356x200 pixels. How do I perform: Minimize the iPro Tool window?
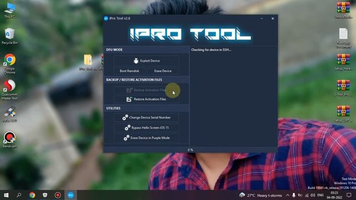261,18
